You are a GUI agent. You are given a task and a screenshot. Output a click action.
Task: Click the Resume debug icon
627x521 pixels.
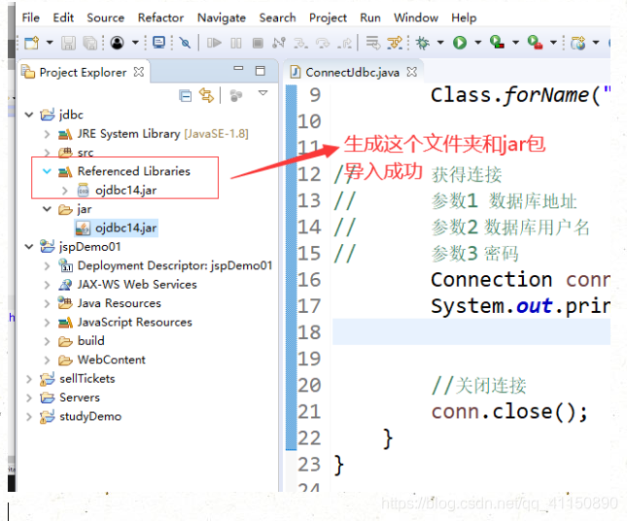click(214, 43)
